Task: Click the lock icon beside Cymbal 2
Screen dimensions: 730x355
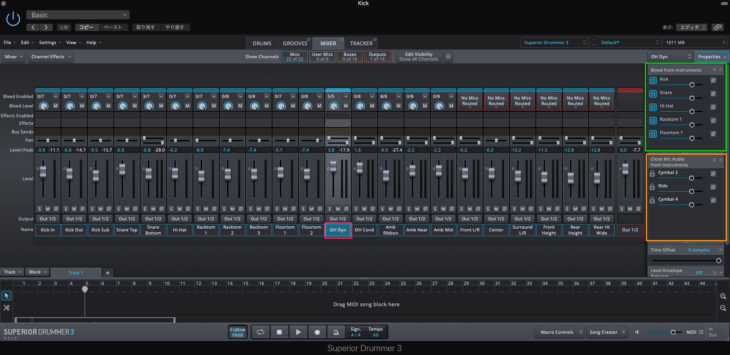Action: pyautogui.click(x=652, y=174)
